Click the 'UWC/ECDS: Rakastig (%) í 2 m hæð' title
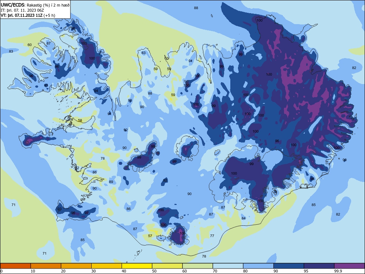This screenshot has height=274, width=365. tap(35, 5)
